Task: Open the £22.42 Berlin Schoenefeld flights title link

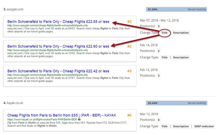Action: [x=58, y=71]
